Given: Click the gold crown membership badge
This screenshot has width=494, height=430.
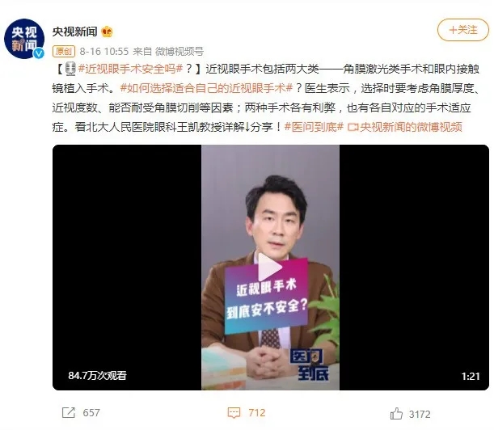Looking at the screenshot, I should (x=107, y=32).
